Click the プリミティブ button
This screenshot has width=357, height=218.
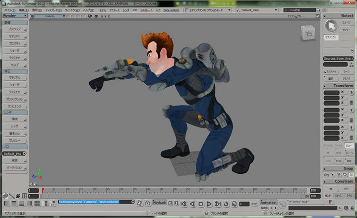coord(14,29)
